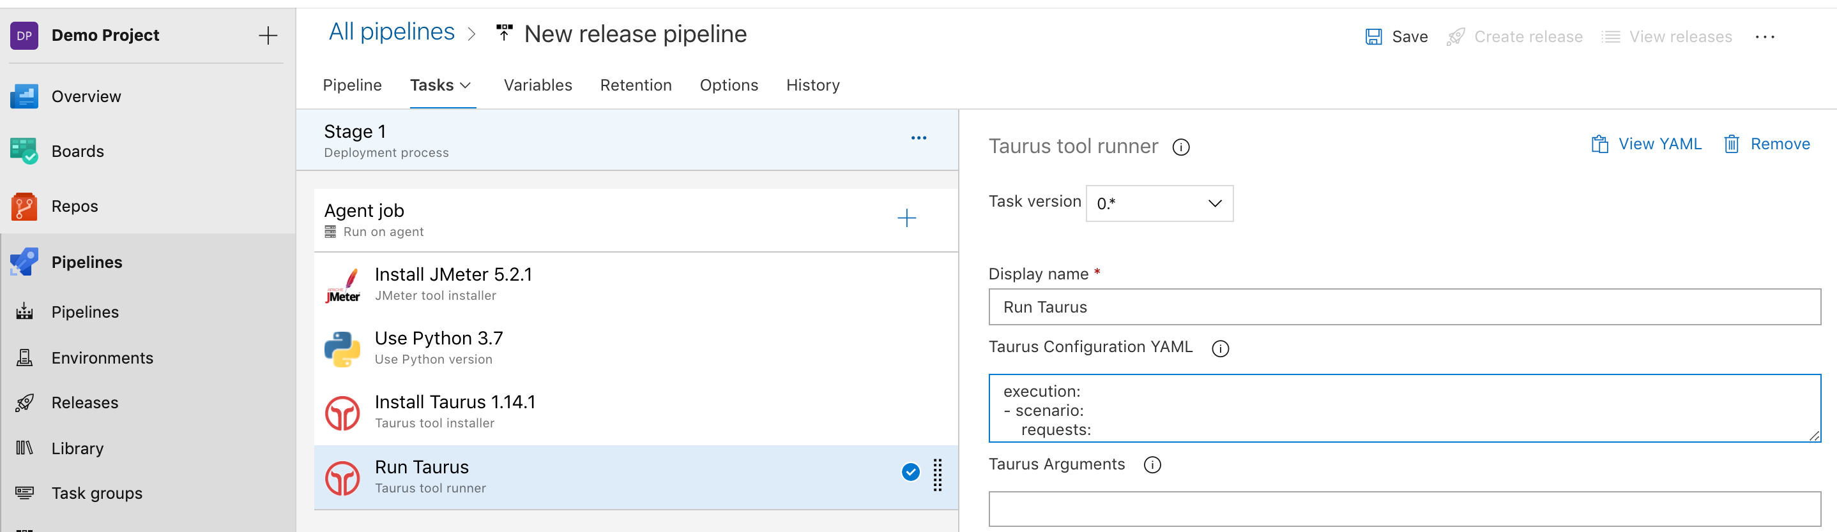1837x532 pixels.
Task: Click the Run Taurus task icon
Action: (343, 478)
